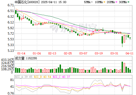136x95 pixels.
Task: Click the 5.92 price axis label
Action: click(11, 28)
